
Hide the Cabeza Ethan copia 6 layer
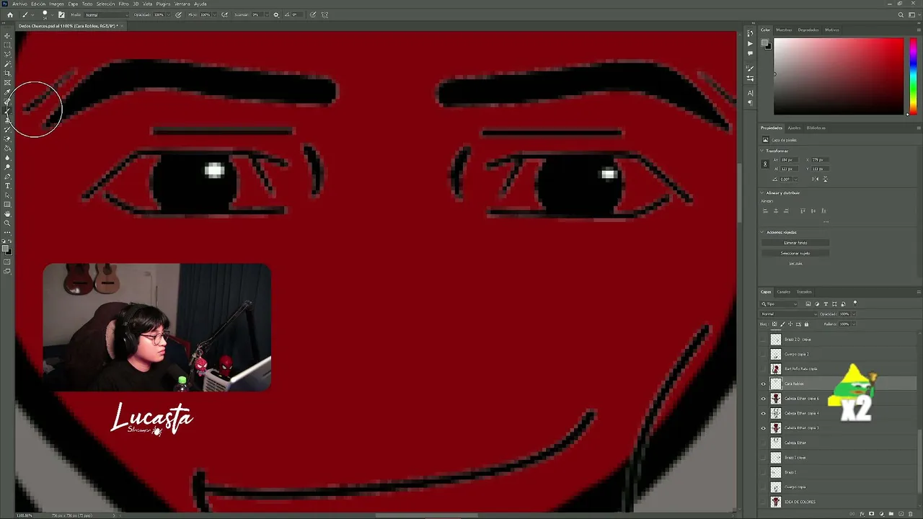click(764, 399)
